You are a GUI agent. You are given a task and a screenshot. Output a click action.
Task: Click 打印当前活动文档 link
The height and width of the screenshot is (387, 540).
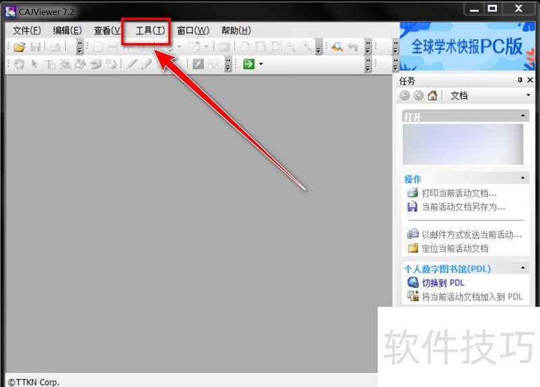[459, 193]
